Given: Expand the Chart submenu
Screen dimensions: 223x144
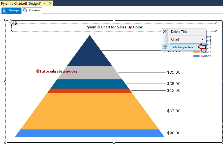Looking at the screenshot, I should [x=183, y=39].
